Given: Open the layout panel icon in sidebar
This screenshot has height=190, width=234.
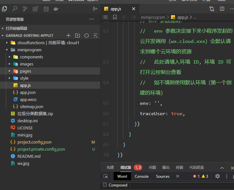Looking at the screenshot, I should (46, 9).
